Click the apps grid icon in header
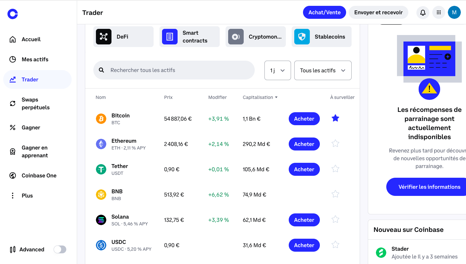 (x=438, y=12)
